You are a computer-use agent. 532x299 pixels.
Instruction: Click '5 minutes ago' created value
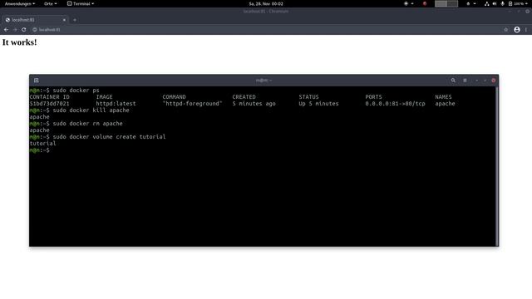[x=254, y=104]
